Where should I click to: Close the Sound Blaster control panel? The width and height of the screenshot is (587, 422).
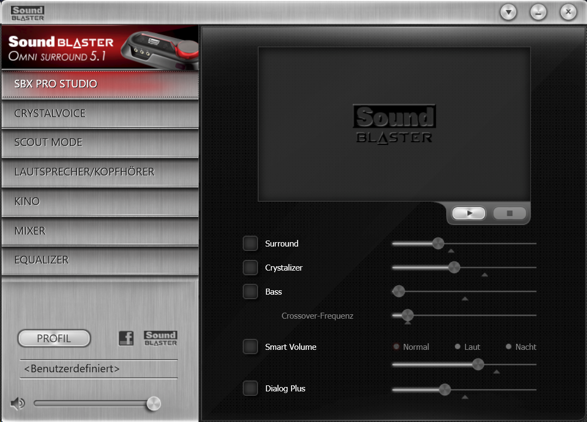(568, 13)
